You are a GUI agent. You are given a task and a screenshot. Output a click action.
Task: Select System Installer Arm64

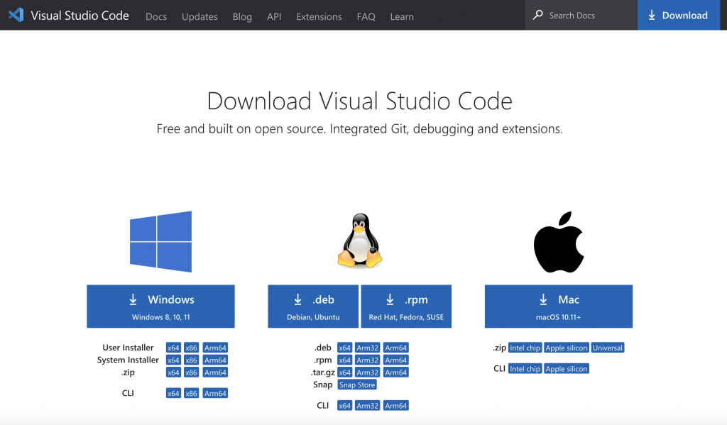(x=215, y=360)
